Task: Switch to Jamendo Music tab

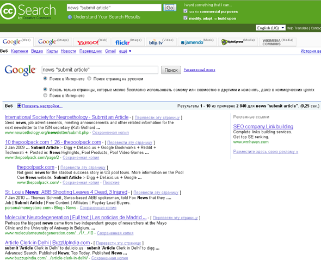Action: 197,42
